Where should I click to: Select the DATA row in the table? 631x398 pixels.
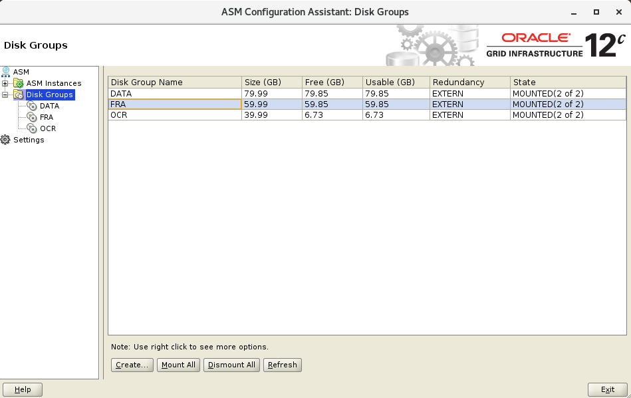(174, 94)
